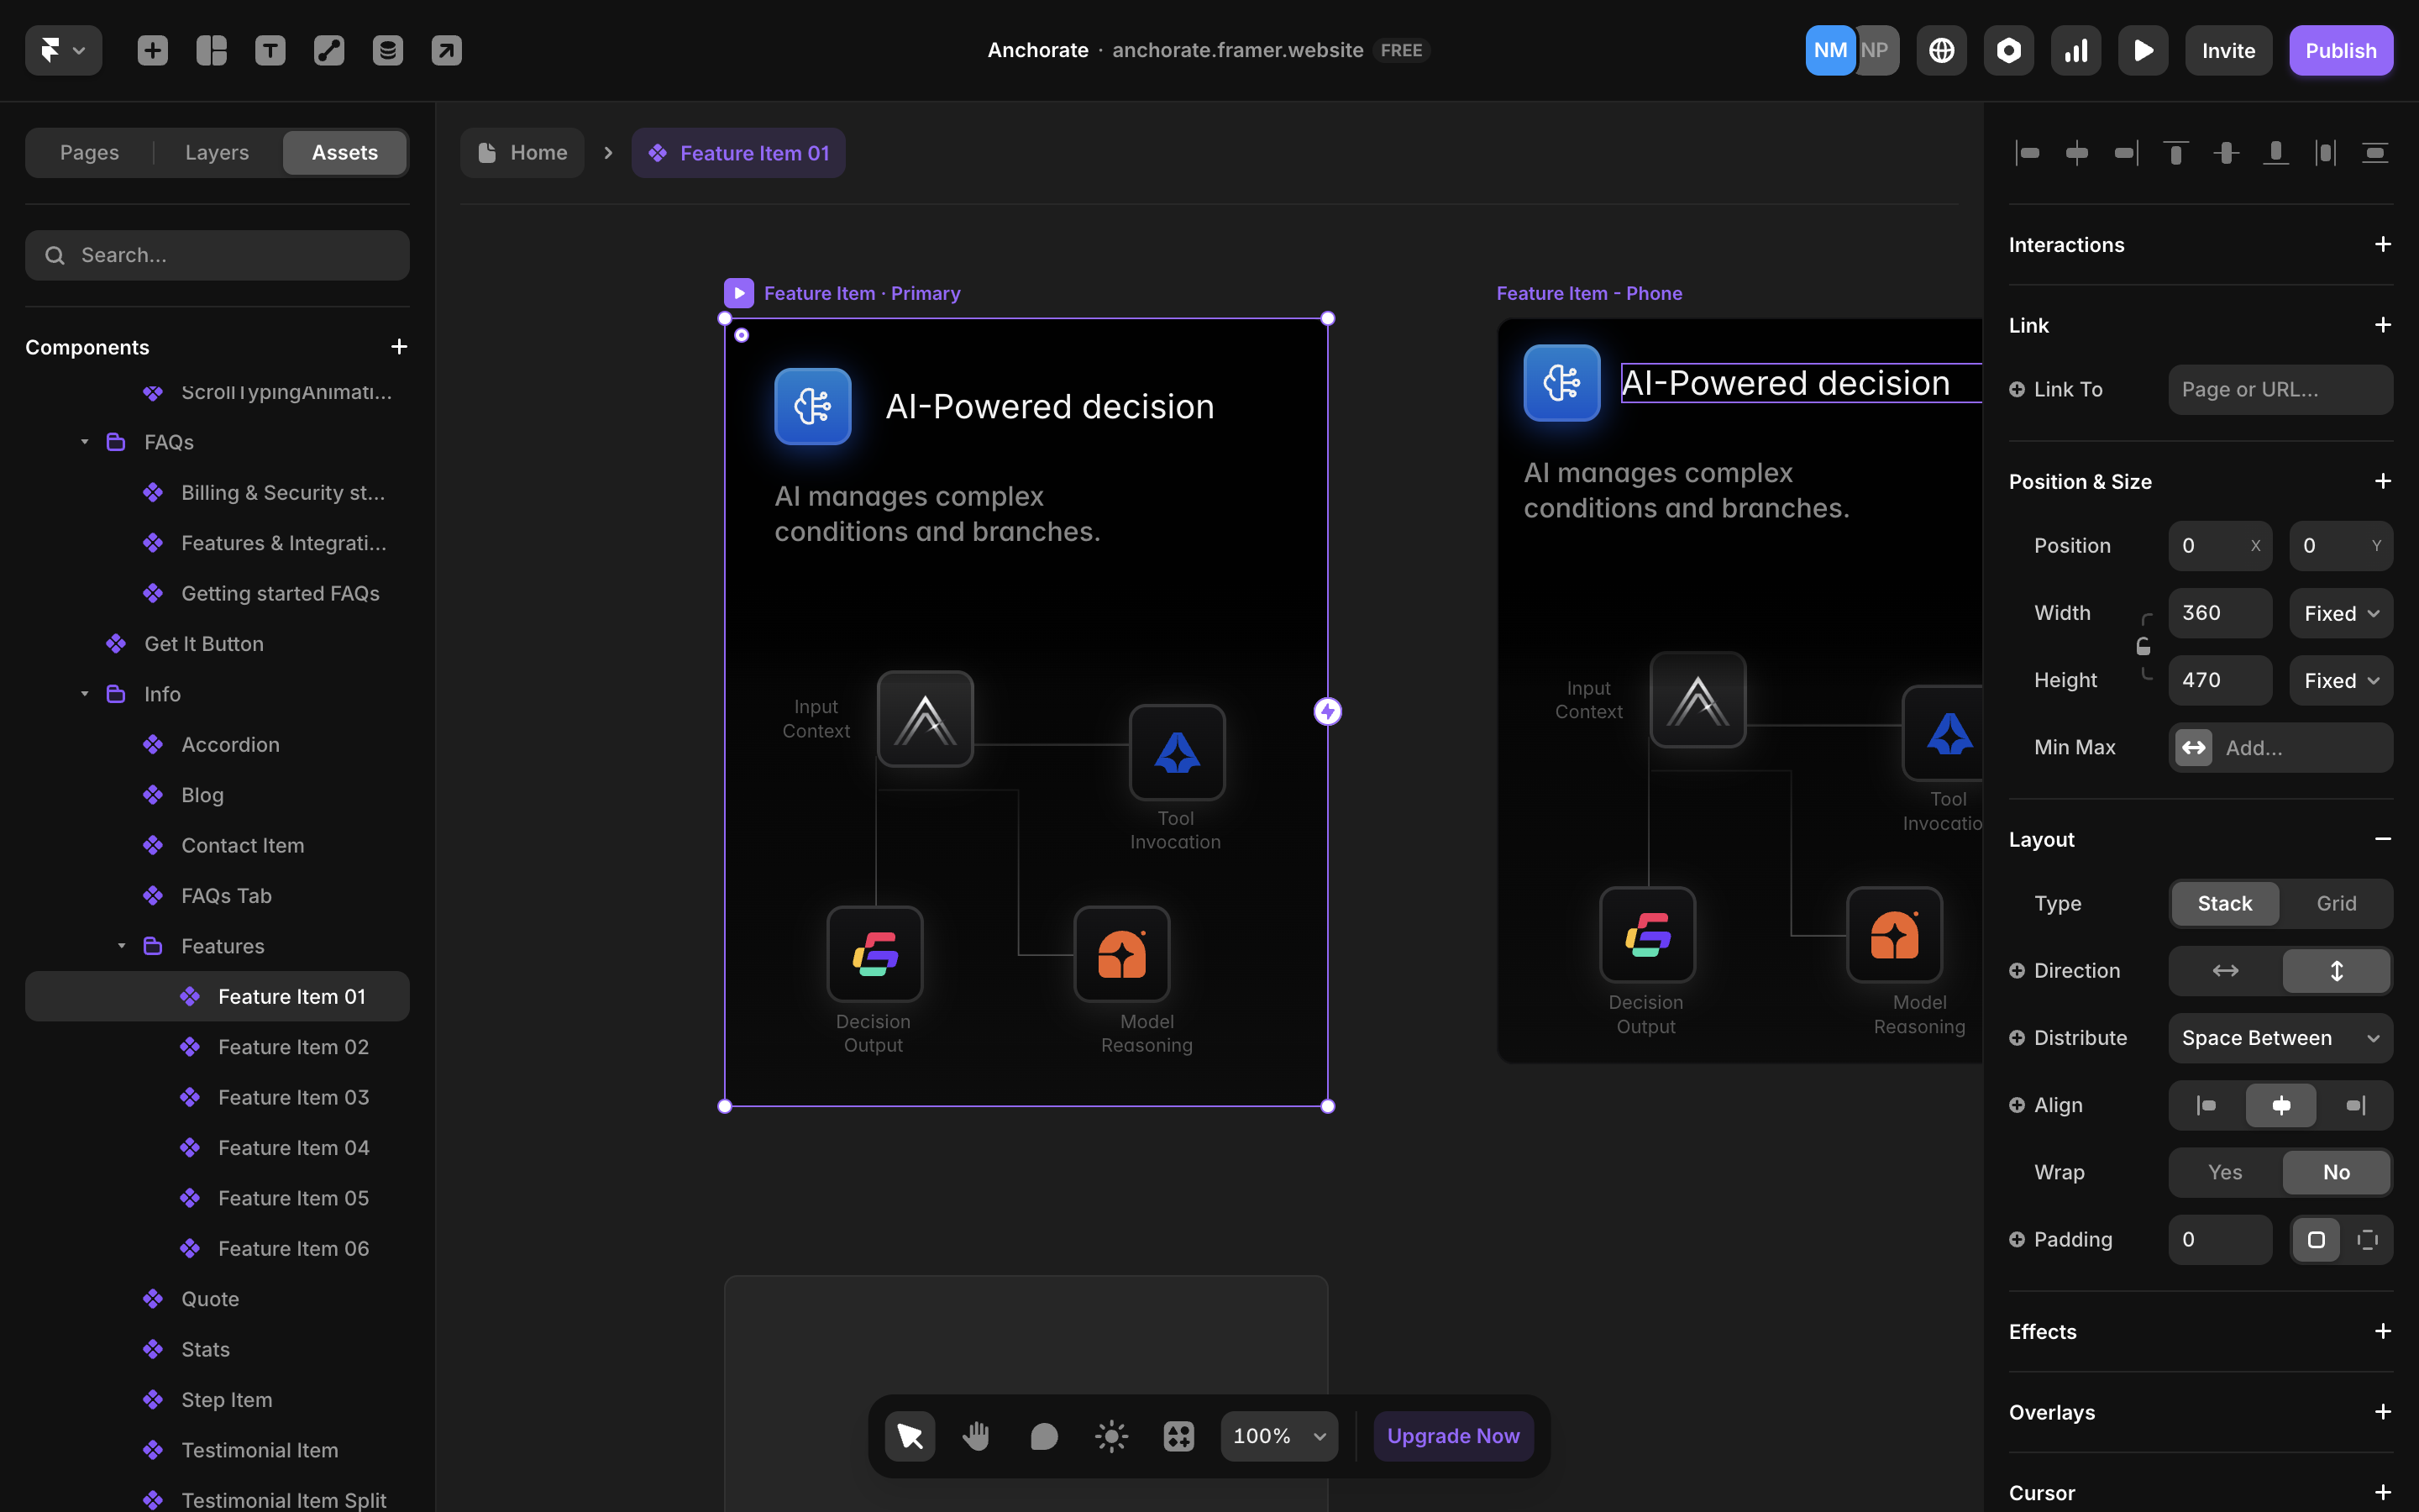Image resolution: width=2419 pixels, height=1512 pixels.
Task: Open the Analytics bar chart icon
Action: click(x=2075, y=50)
